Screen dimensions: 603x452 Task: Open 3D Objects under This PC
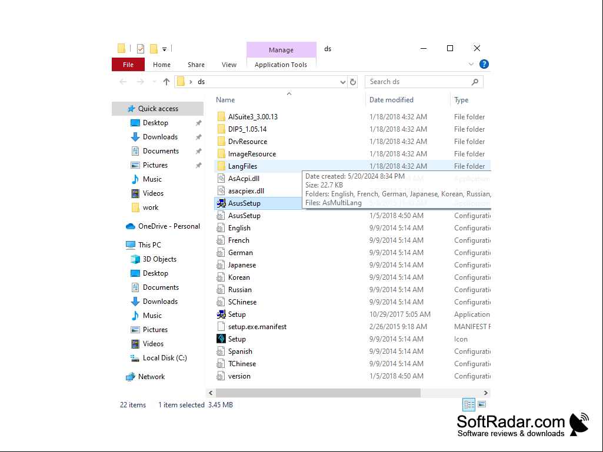click(159, 259)
